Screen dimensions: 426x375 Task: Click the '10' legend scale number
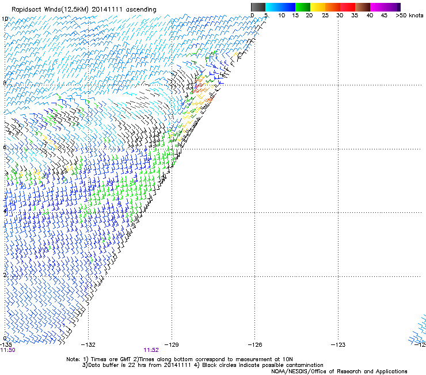[x=282, y=16]
